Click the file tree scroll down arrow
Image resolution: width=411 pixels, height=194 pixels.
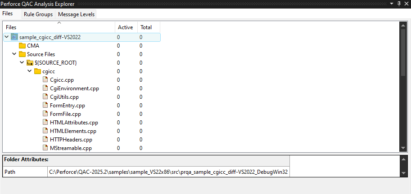click(x=403, y=149)
